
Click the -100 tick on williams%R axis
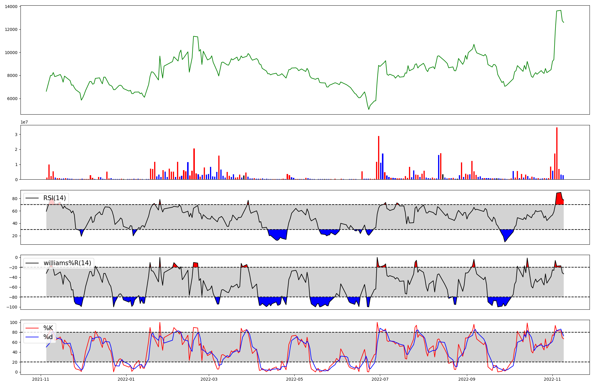(12, 307)
